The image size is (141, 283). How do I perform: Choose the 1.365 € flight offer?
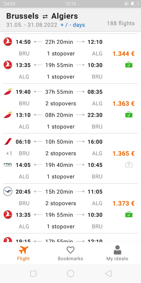70,159
